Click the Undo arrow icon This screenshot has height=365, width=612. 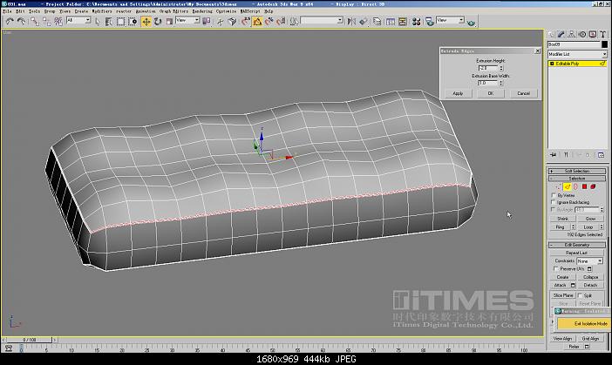[10, 22]
